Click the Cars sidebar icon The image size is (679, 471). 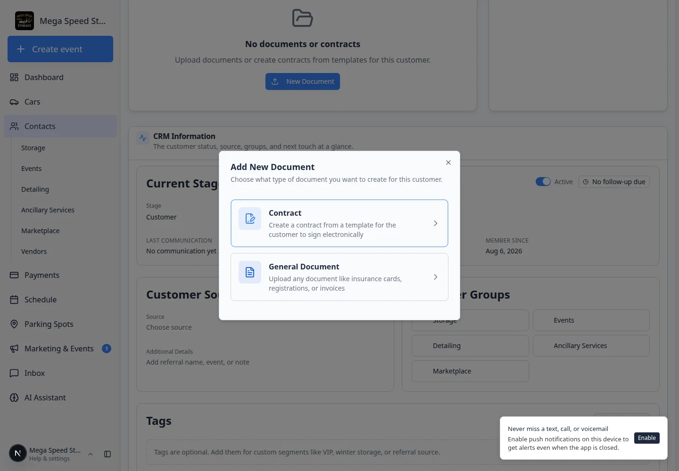click(14, 102)
